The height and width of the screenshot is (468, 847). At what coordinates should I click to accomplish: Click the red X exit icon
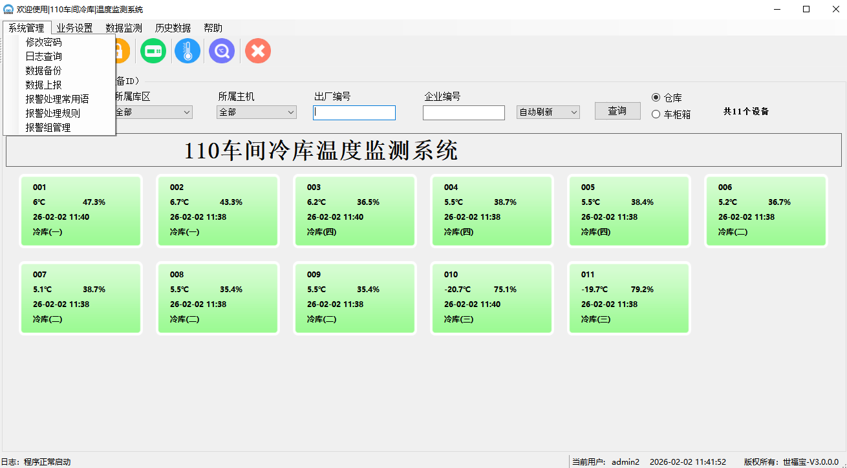click(x=258, y=51)
